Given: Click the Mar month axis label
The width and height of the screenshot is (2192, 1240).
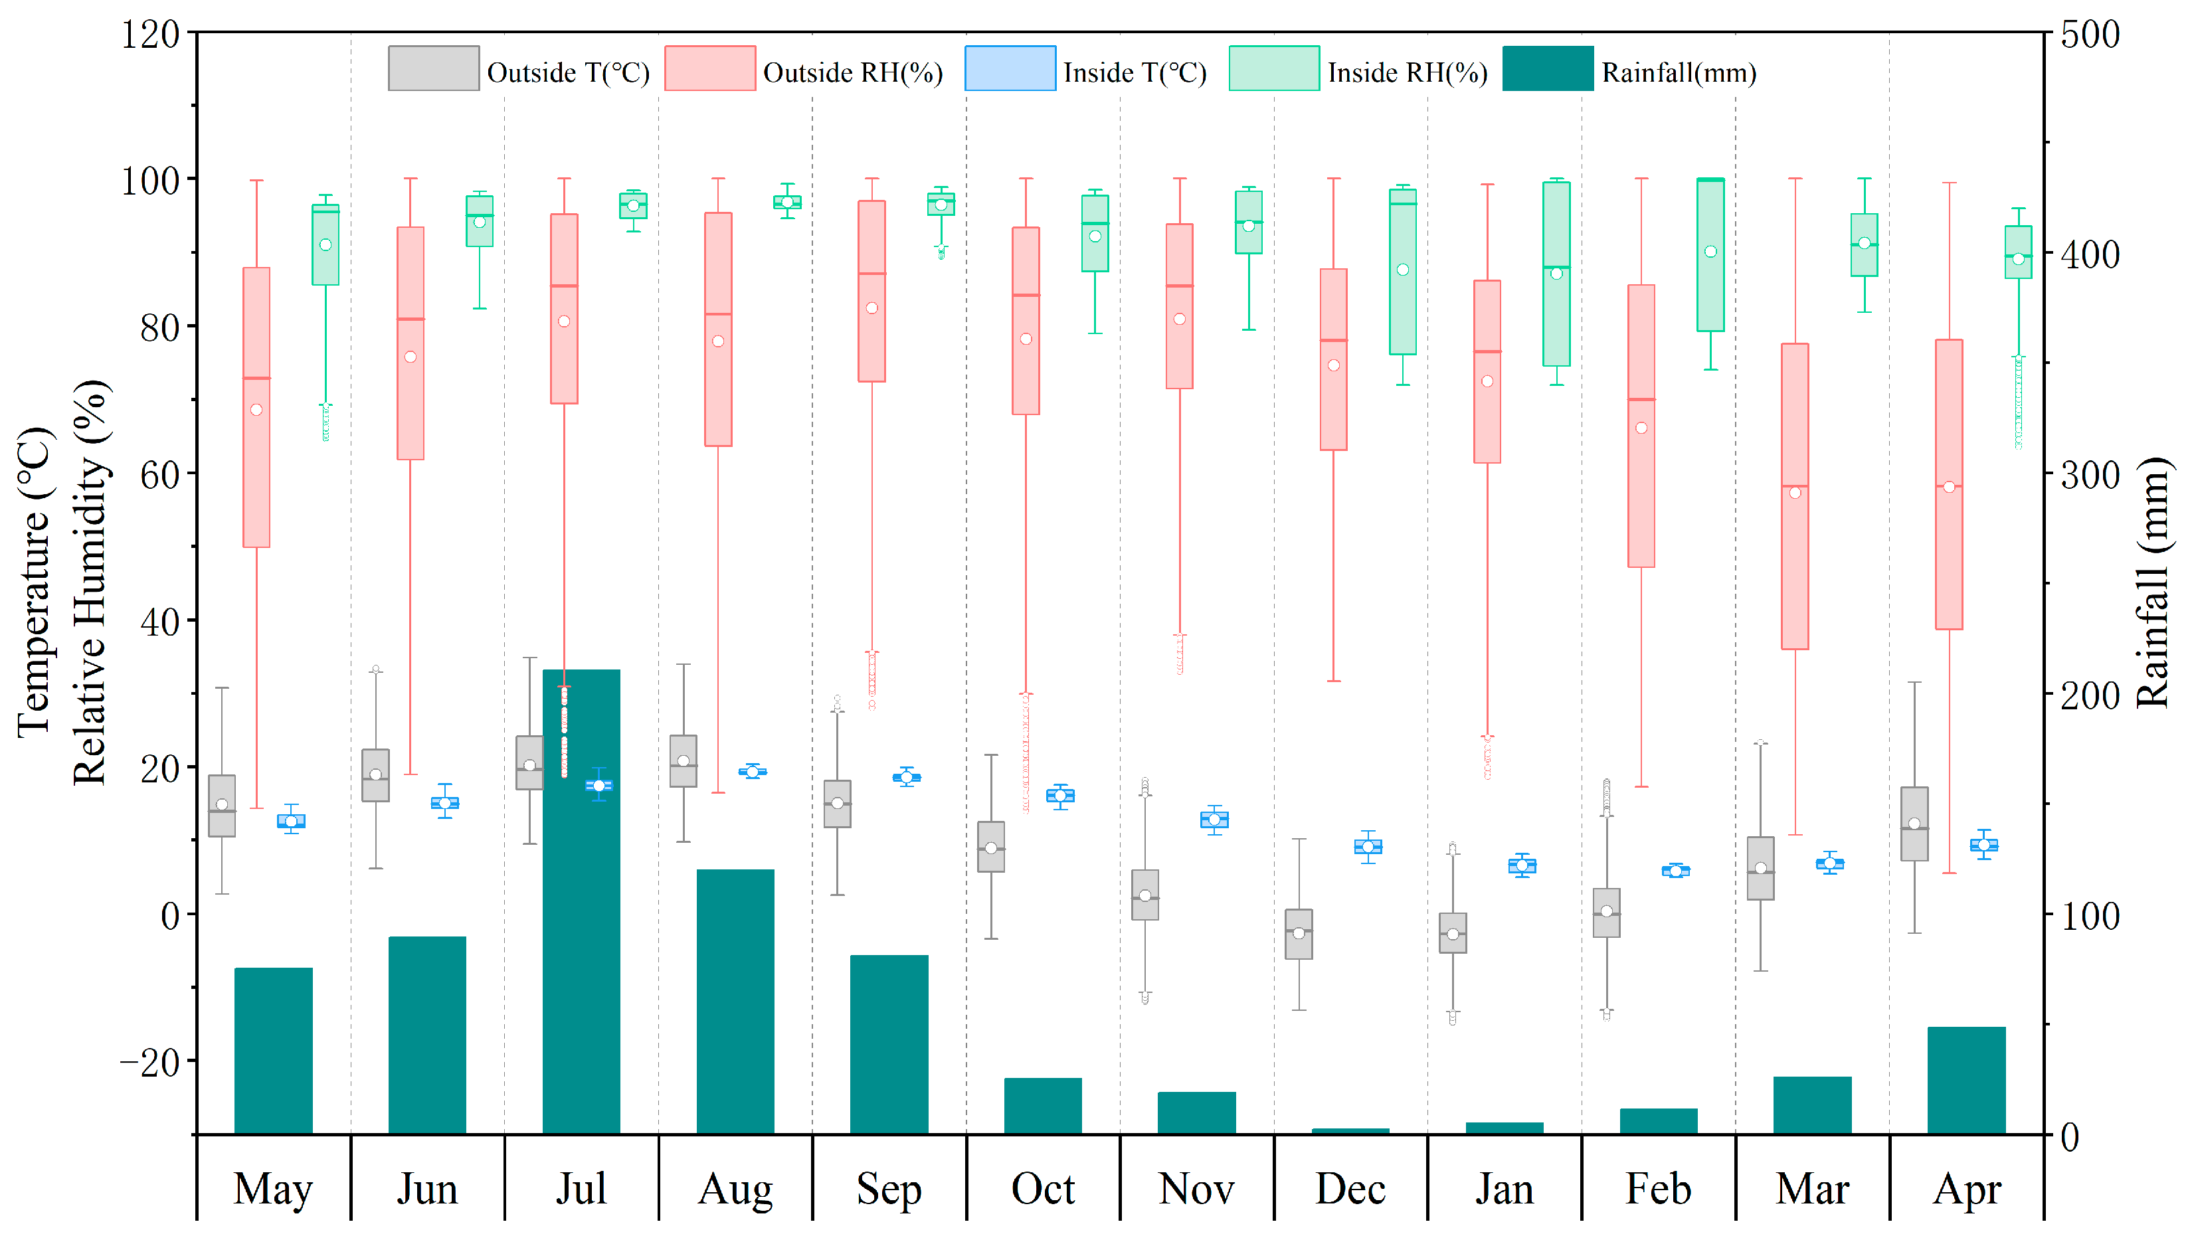Looking at the screenshot, I should pos(1812,1189).
